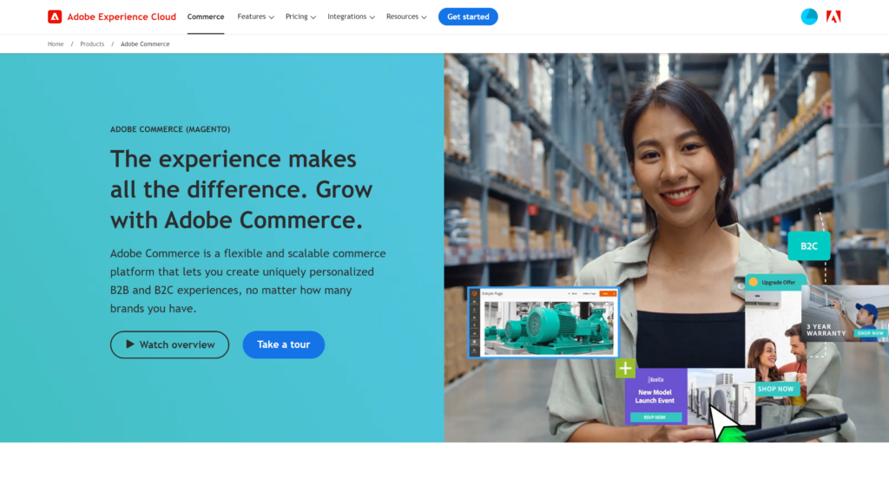Click the white cursor arrow graphic
This screenshot has width=889, height=485.
(722, 421)
